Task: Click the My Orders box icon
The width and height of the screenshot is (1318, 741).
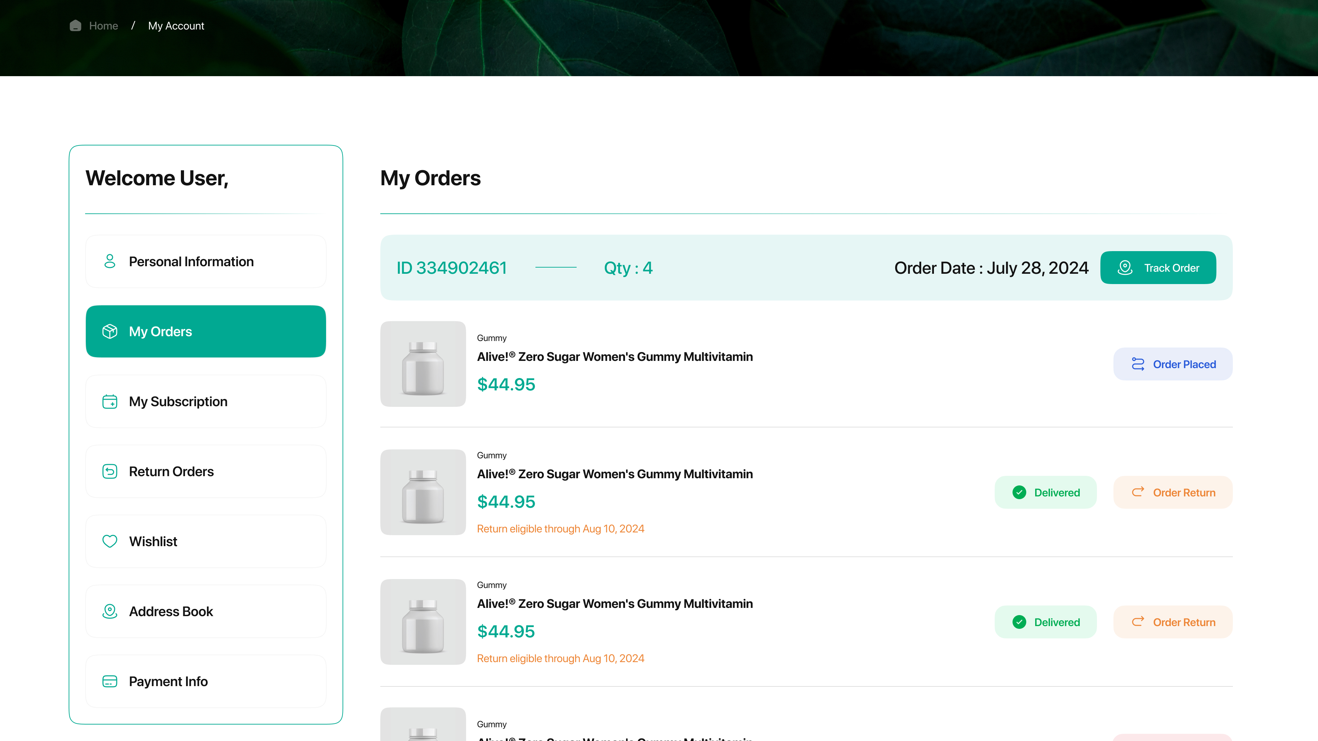Action: pos(109,331)
